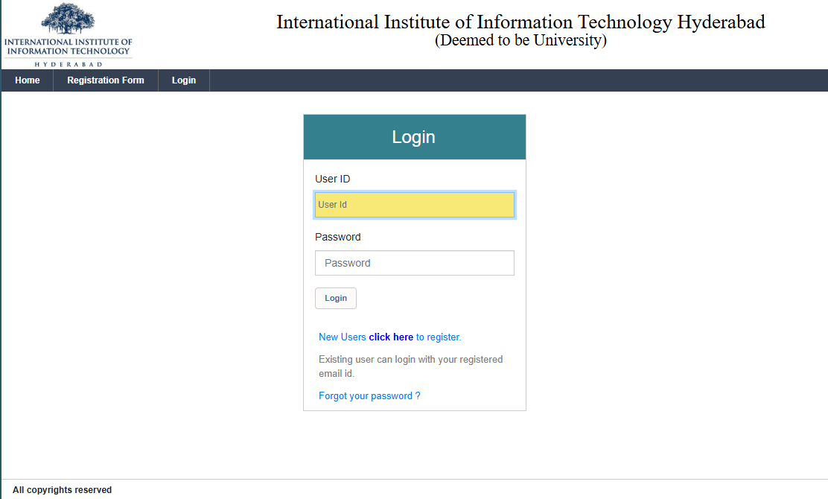This screenshot has width=828, height=499.
Task: Click the Deemed to be University subtitle
Action: tap(520, 40)
